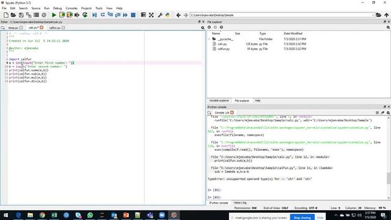Open the Debug menu
The image size is (391, 220).
point(57,8)
